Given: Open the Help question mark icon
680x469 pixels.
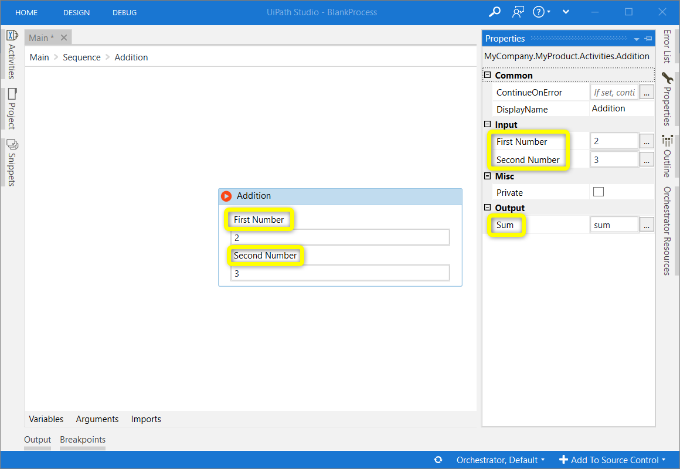Looking at the screenshot, I should click(x=538, y=12).
